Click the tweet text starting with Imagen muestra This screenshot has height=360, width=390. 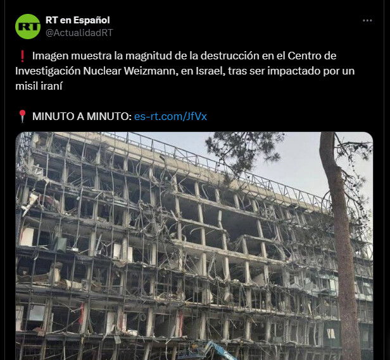(185, 71)
